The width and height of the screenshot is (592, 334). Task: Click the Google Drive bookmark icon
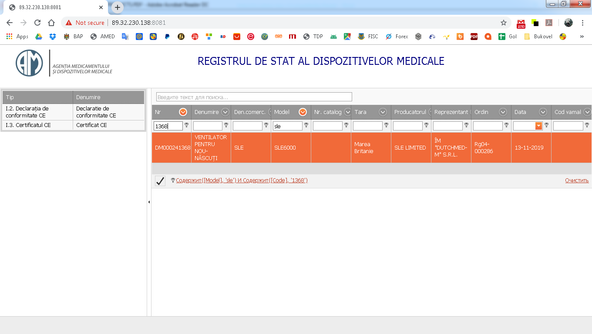pos(39,37)
